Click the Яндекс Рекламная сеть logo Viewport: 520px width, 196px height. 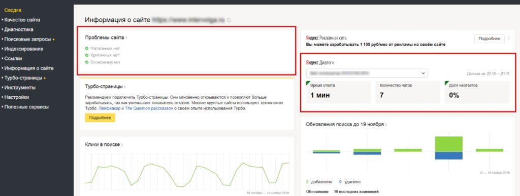(x=326, y=38)
